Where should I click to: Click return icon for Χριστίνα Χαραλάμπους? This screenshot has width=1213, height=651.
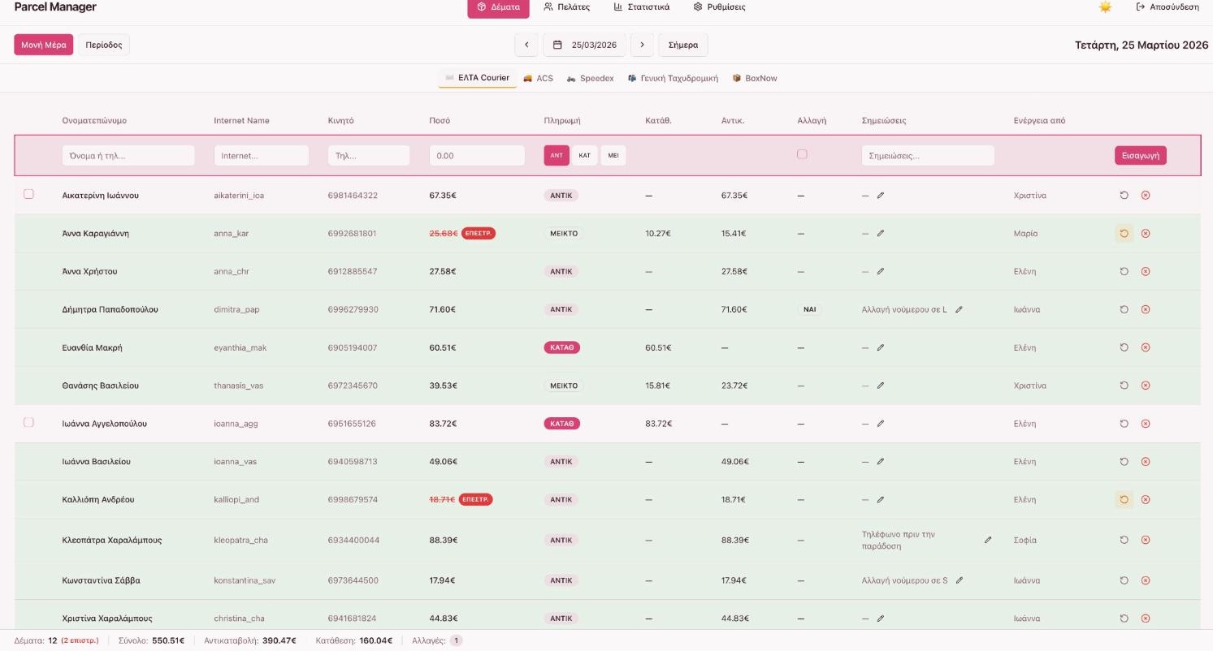tap(1124, 619)
